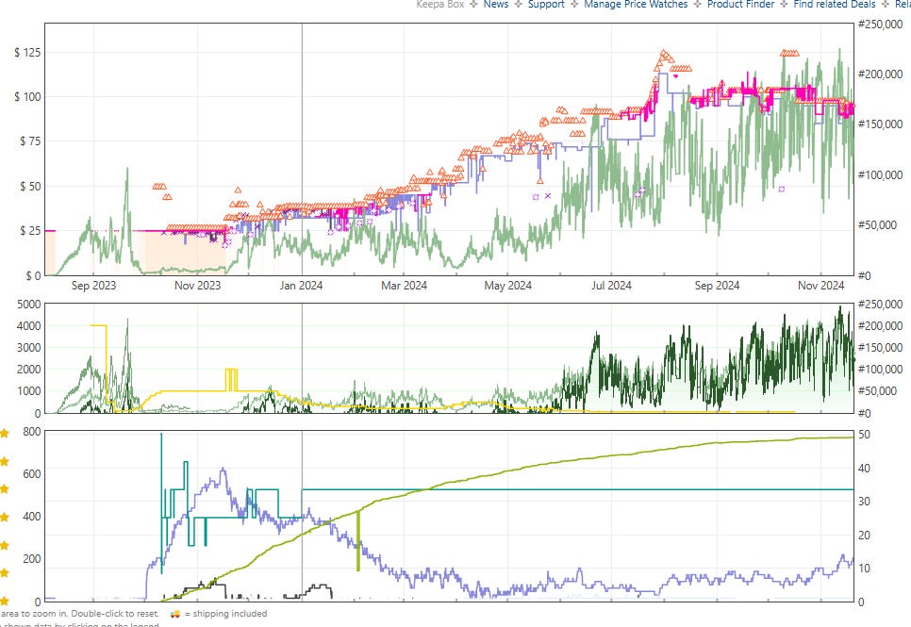Click the '3000' axis label

[29, 348]
